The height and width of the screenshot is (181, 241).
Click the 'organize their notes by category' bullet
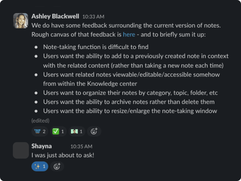[x=130, y=93]
